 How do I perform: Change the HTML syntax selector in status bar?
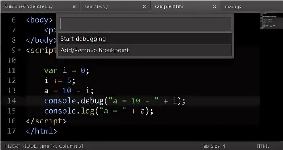click(263, 146)
